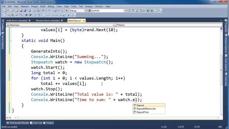229x129 pixels.
Task: Click the Increase Indent icon
Action: point(30,15)
